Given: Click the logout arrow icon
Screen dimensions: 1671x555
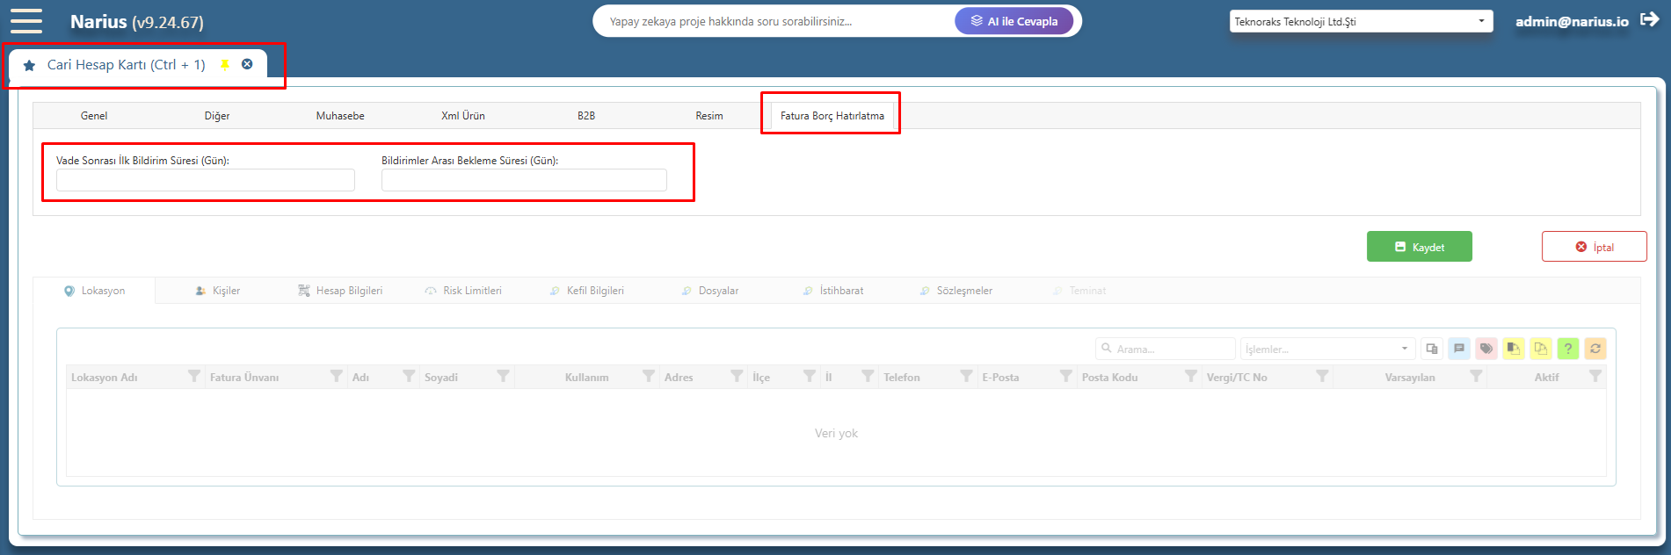Looking at the screenshot, I should [1650, 19].
